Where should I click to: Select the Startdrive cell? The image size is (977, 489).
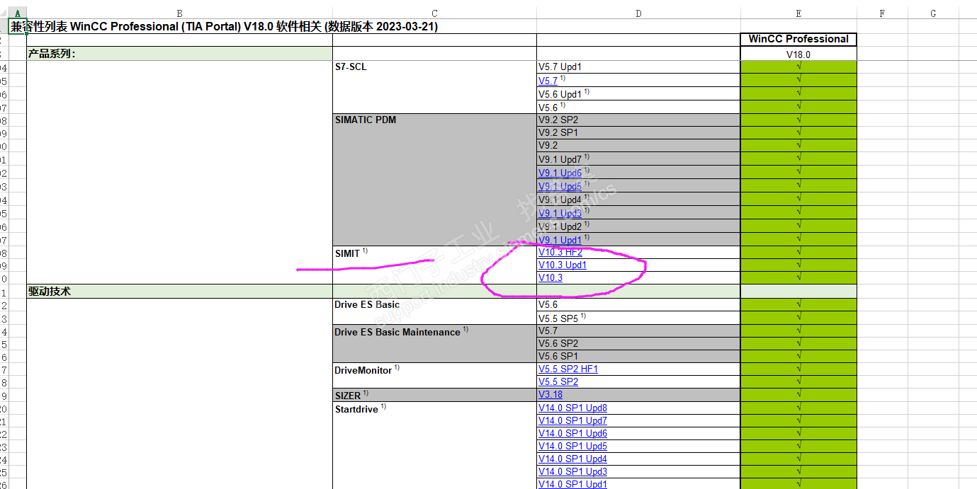(434, 446)
